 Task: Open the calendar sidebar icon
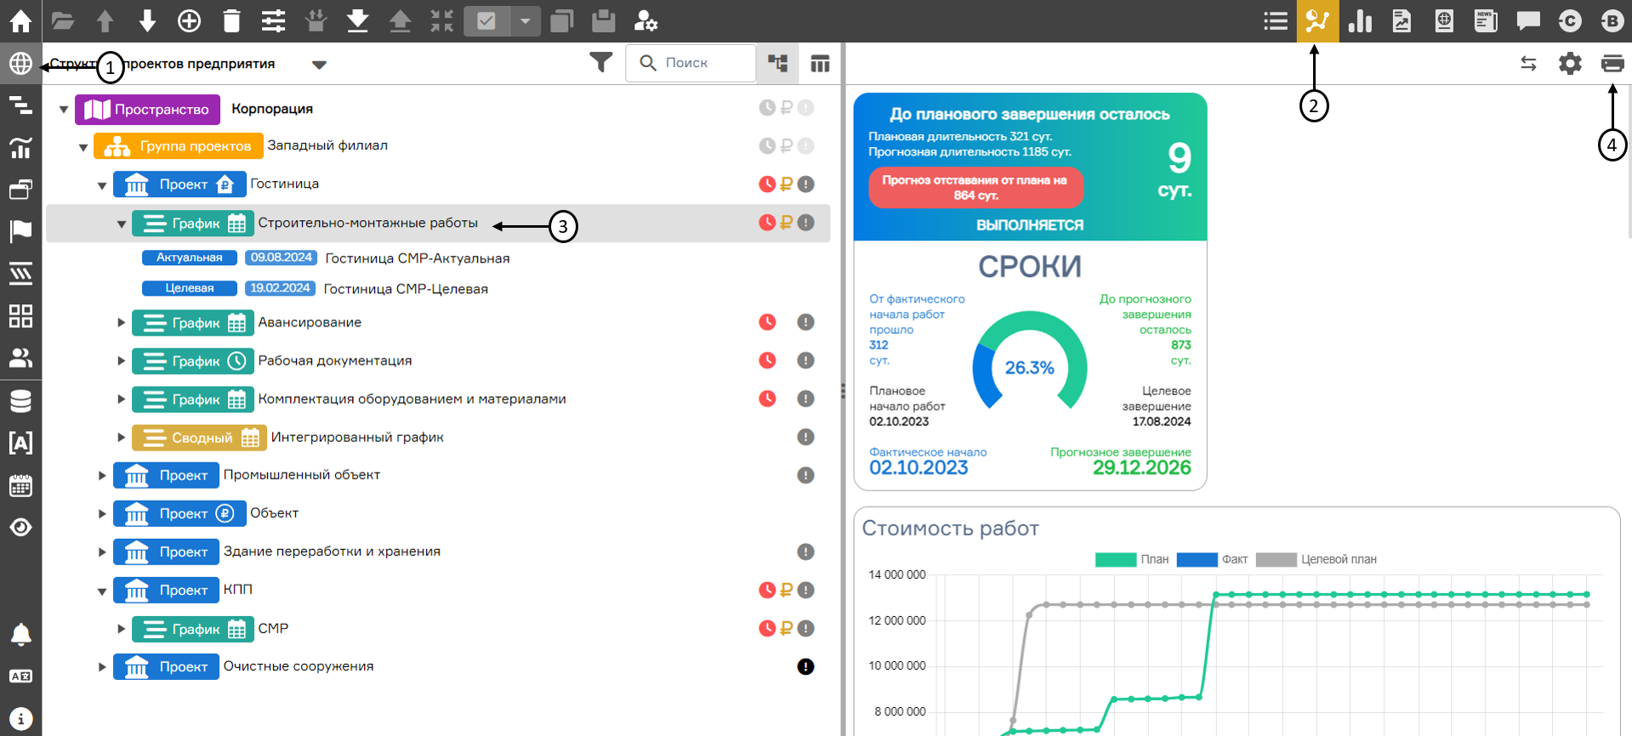(20, 485)
